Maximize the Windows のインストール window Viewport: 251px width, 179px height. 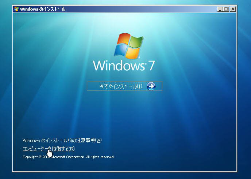[x=226, y=9]
